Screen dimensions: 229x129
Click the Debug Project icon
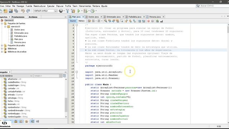tap(86, 11)
